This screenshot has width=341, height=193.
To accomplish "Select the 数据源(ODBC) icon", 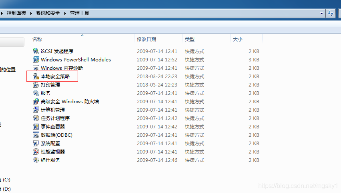I will coord(36,135).
